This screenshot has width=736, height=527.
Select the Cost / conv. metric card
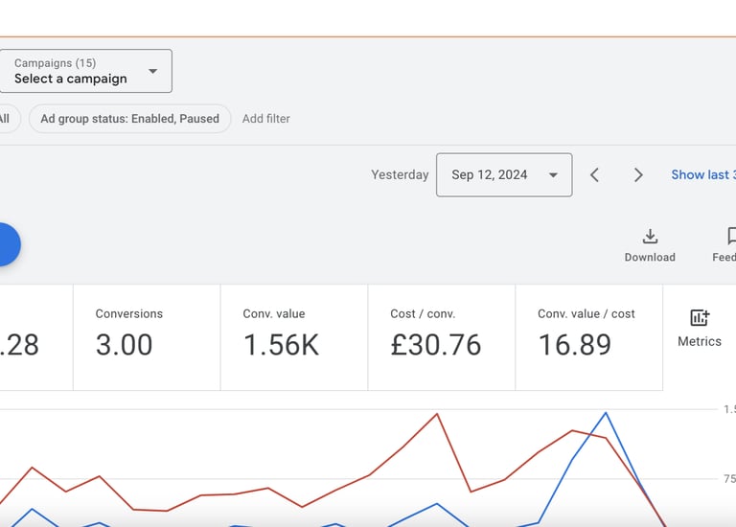tap(442, 337)
